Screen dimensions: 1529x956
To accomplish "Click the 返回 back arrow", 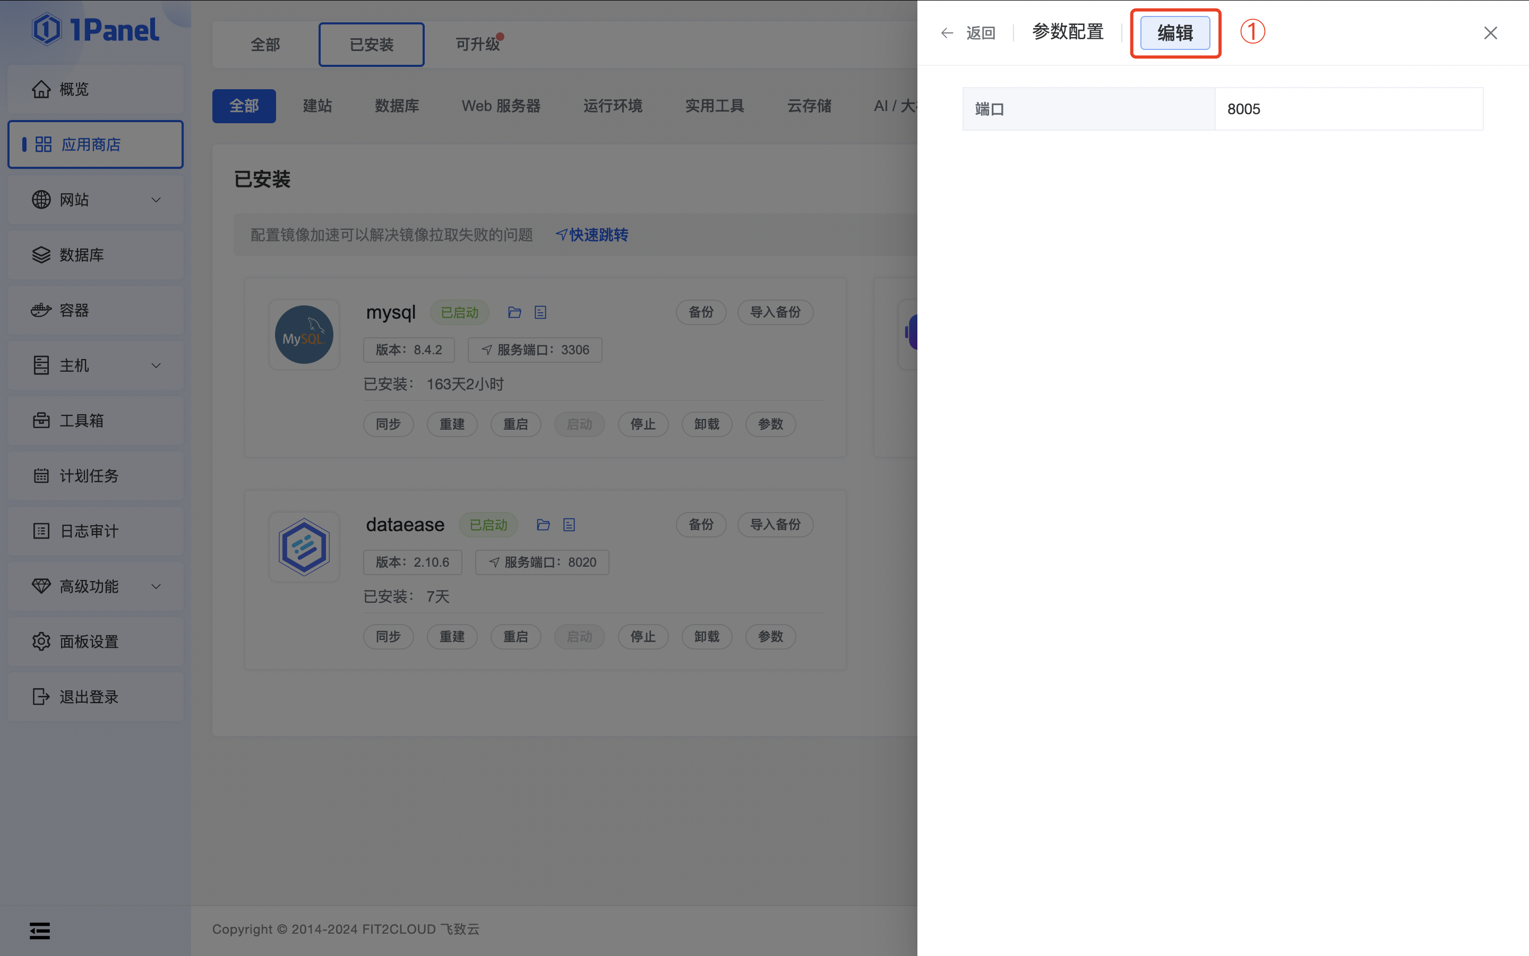I will tap(947, 33).
